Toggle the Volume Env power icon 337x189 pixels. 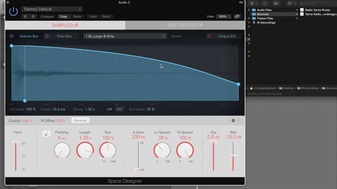(x=12, y=36)
